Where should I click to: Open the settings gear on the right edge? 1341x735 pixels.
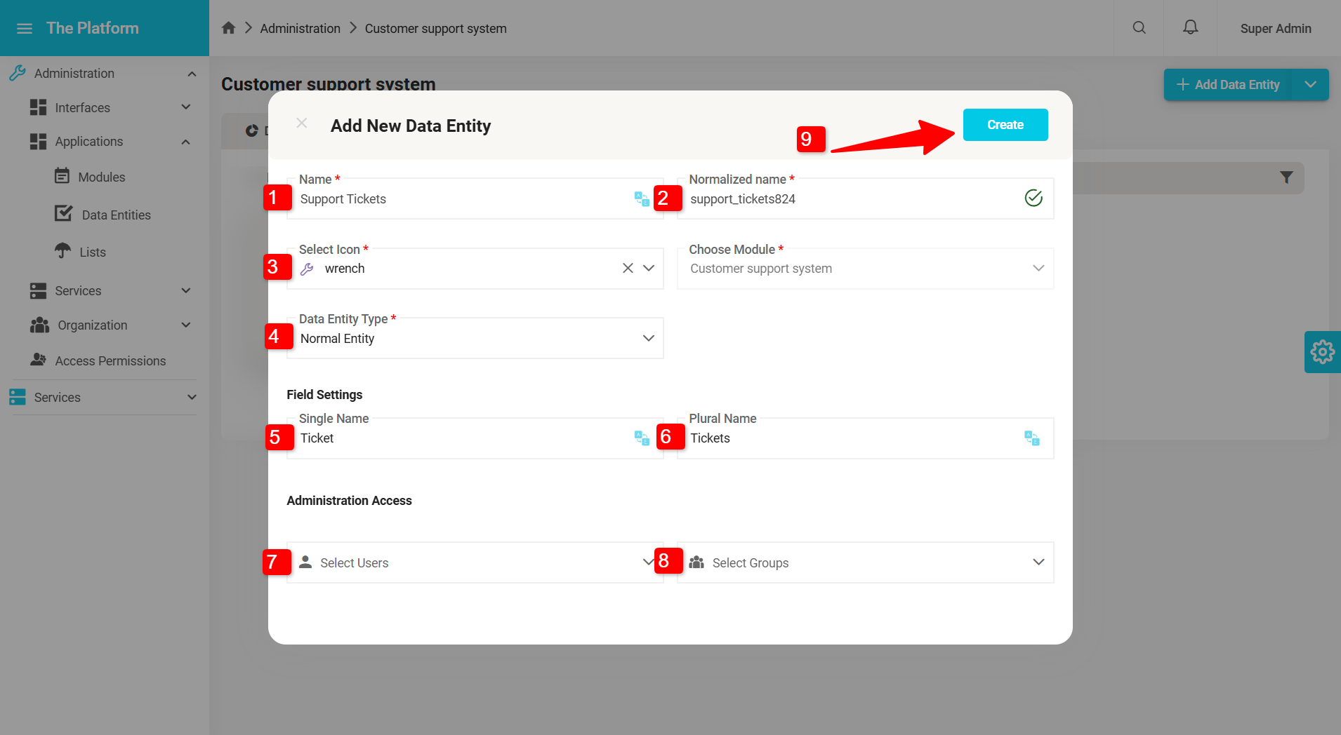[x=1323, y=351]
